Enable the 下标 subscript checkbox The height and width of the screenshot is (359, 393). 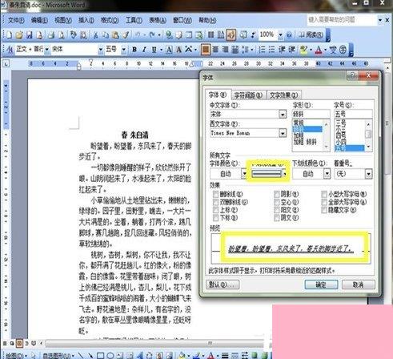click(215, 218)
